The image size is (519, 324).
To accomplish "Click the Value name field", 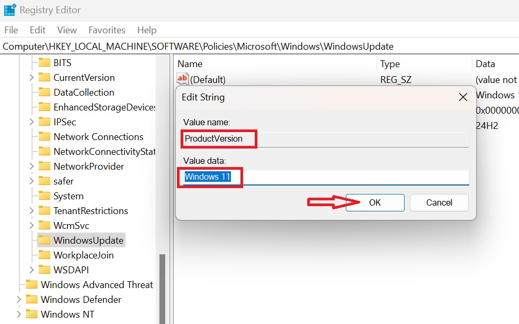I will pyautogui.click(x=326, y=139).
